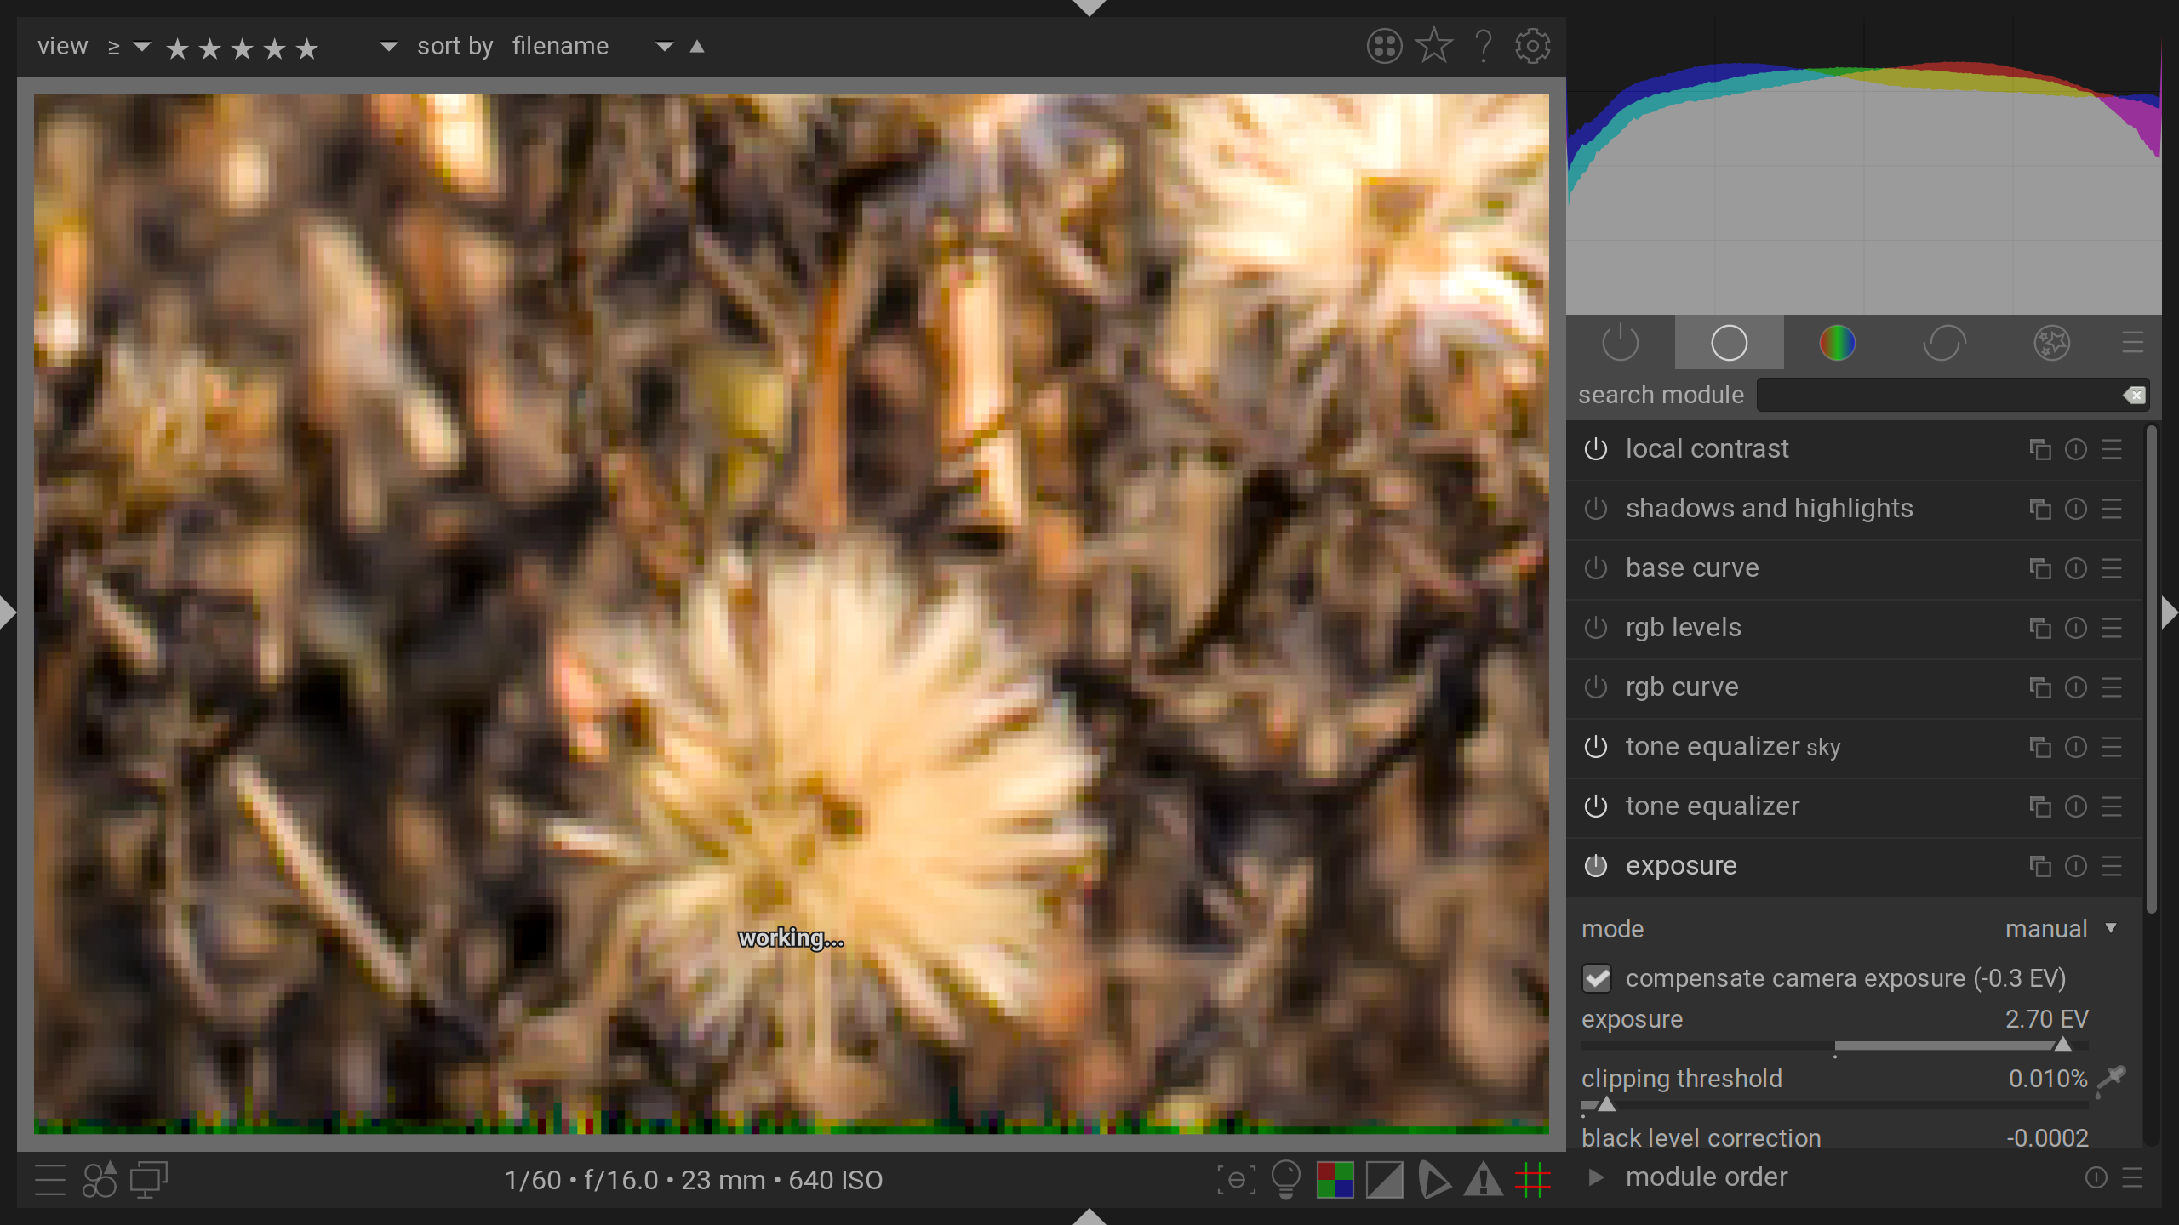The height and width of the screenshot is (1225, 2179).
Task: Toggle the raw overexposed indicator color squares
Action: (x=1335, y=1180)
